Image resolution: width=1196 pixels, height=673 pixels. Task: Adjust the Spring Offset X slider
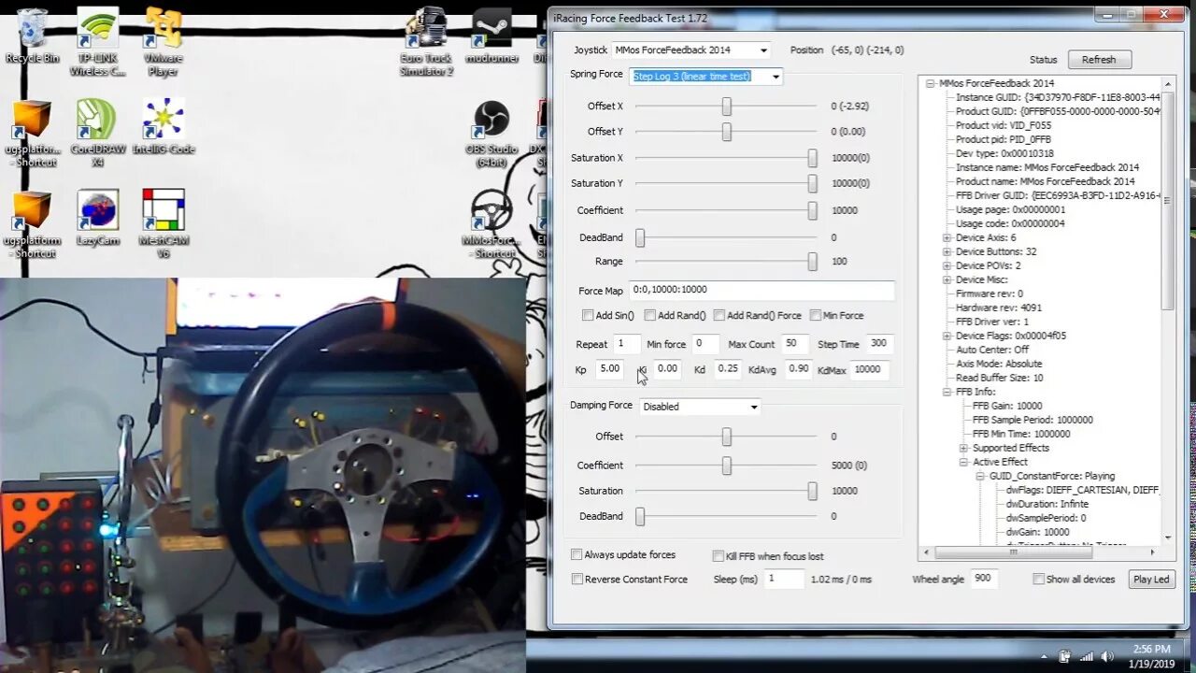point(726,107)
